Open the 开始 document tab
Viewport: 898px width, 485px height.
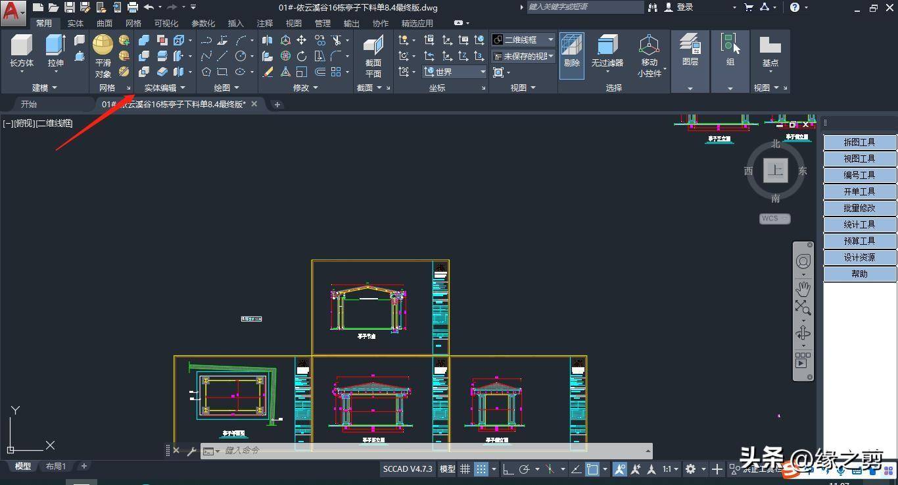point(29,104)
